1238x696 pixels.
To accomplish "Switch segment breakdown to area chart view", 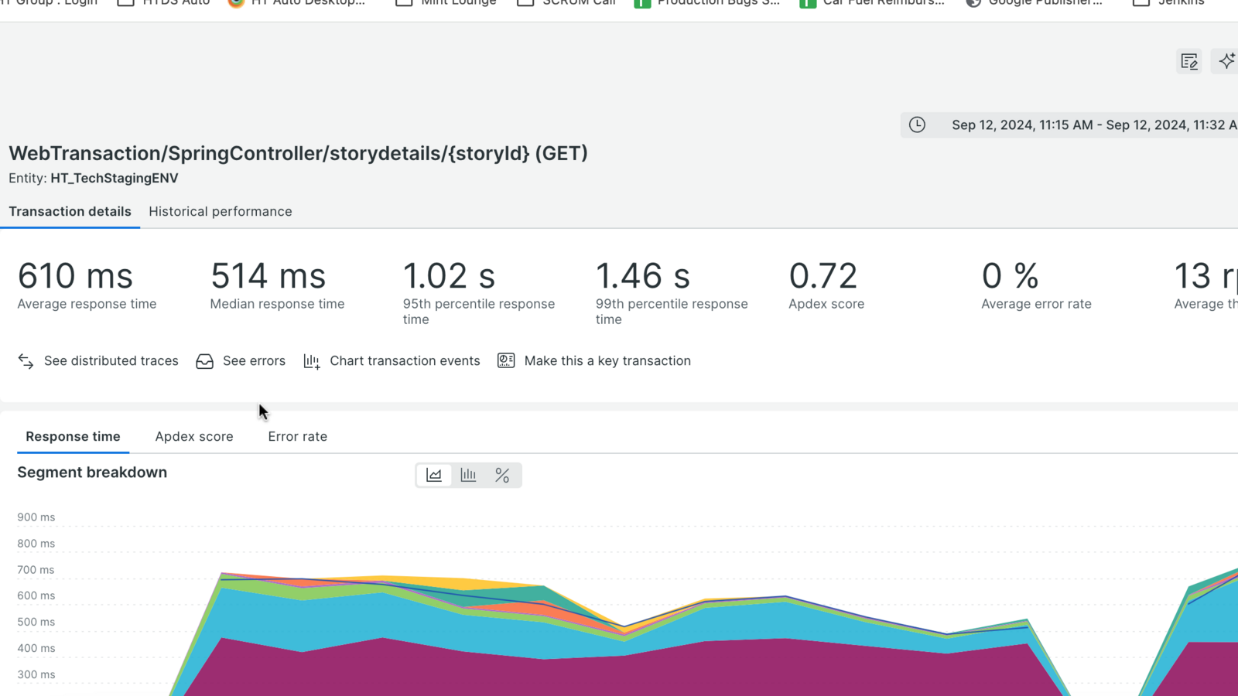I will point(434,475).
